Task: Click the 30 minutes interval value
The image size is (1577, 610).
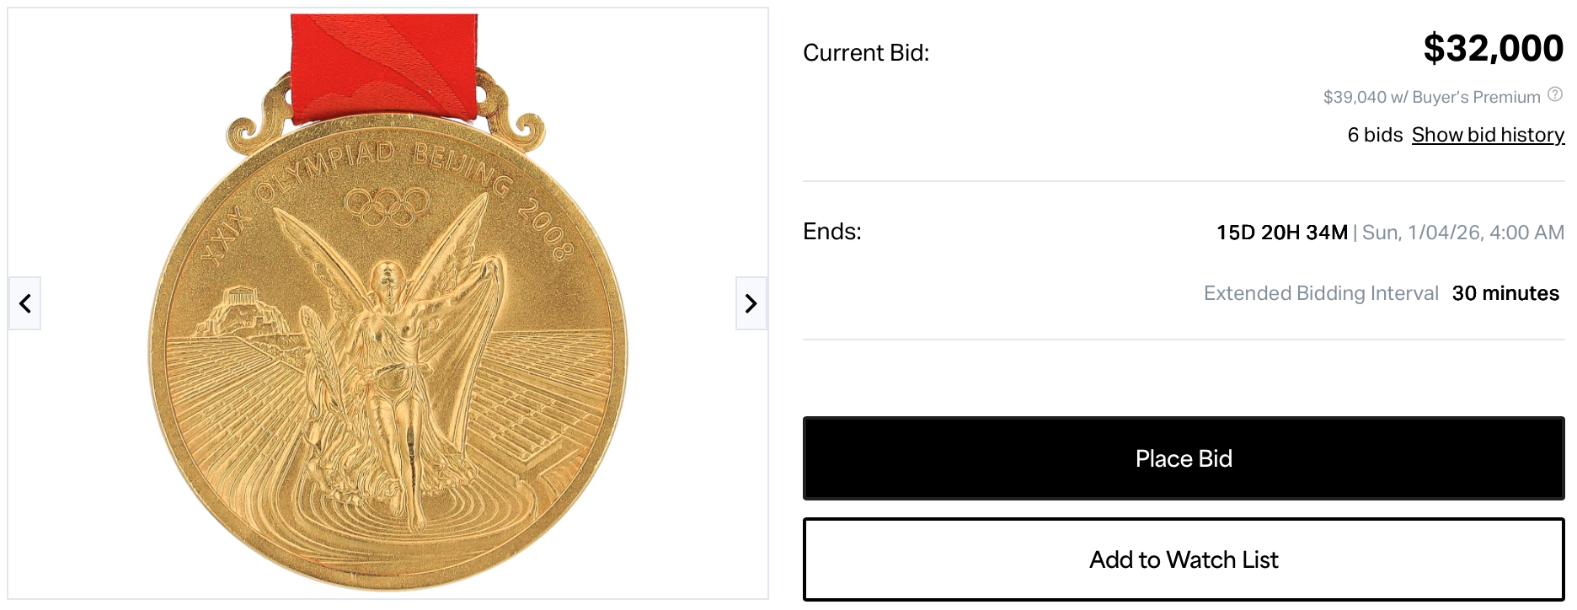Action: tap(1505, 293)
